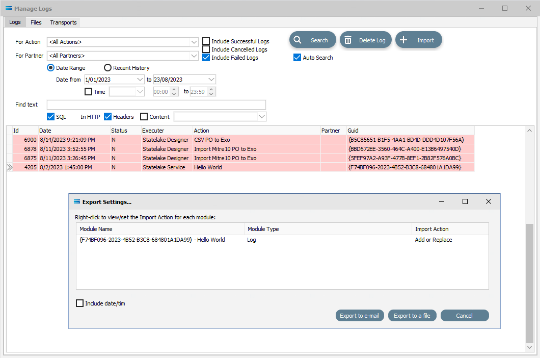Click the Export Settings dialog title icon
This screenshot has width=540, height=358.
coord(77,202)
